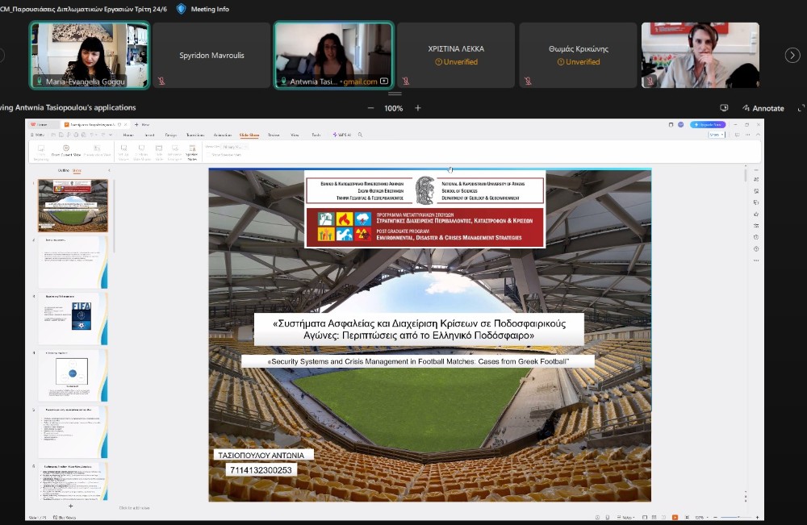Toggle the Show Speaker View checkbox
Viewport: 807px width, 525px height.
point(210,153)
